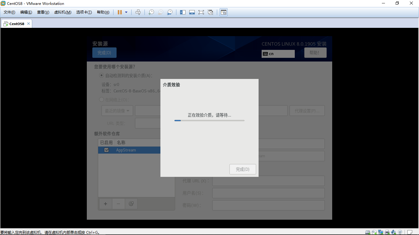Click the keyboard layout icon next to cn
This screenshot has height=235, width=419.
point(265,54)
